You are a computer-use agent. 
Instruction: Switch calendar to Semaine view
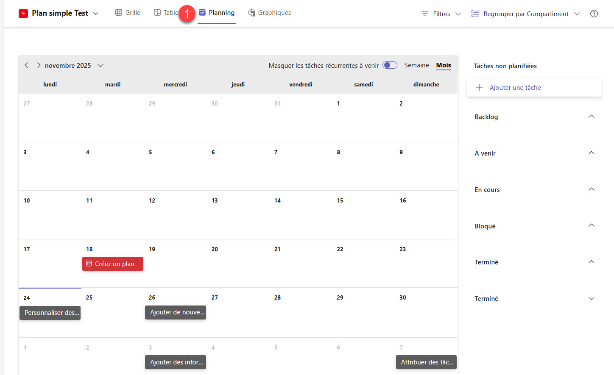coord(416,65)
